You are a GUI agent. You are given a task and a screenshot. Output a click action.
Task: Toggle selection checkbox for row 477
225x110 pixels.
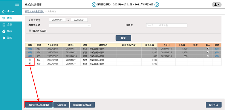pyautogui.click(x=30, y=60)
